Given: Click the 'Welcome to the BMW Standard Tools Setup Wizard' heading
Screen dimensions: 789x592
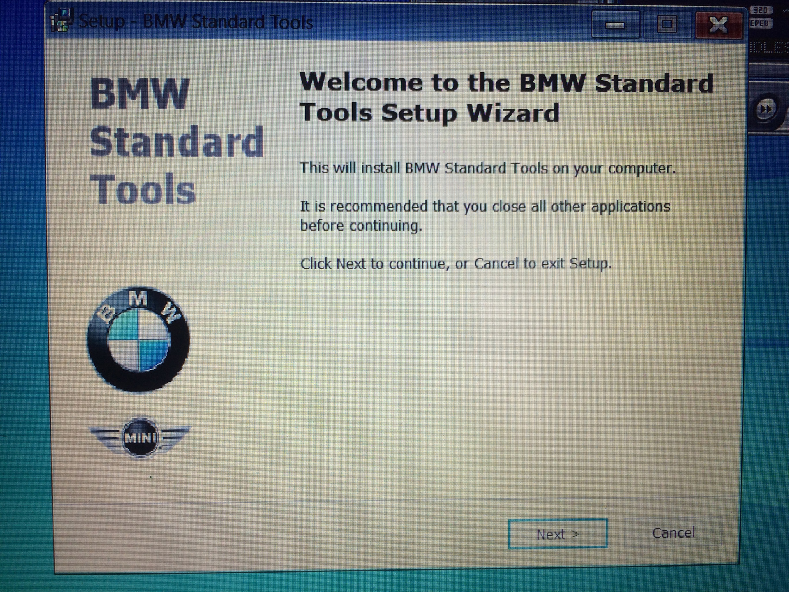Looking at the screenshot, I should click(506, 97).
